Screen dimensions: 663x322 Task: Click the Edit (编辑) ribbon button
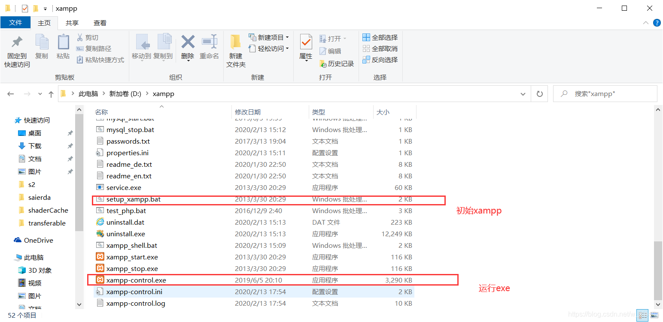click(330, 51)
